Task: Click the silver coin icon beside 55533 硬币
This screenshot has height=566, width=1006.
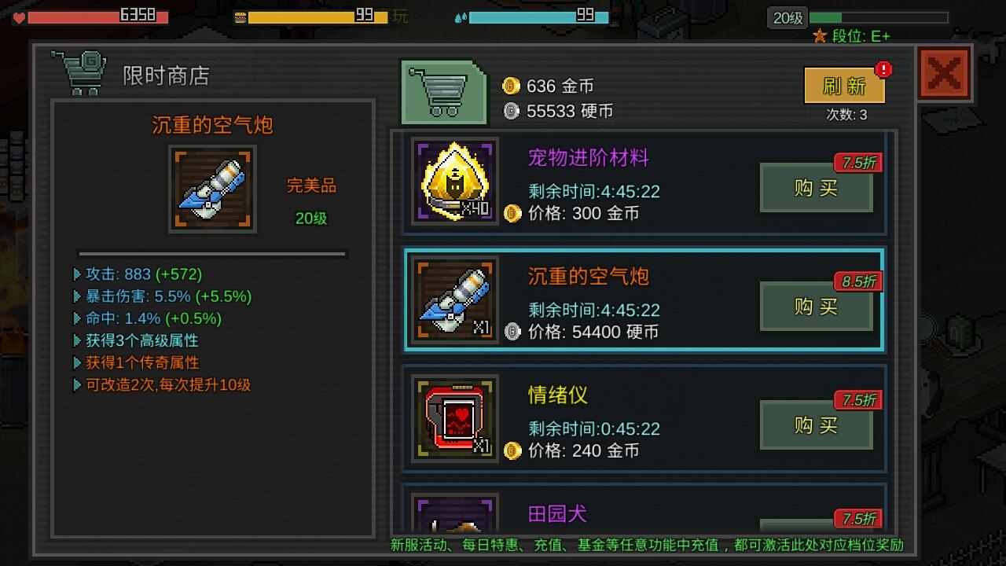Action: point(512,111)
